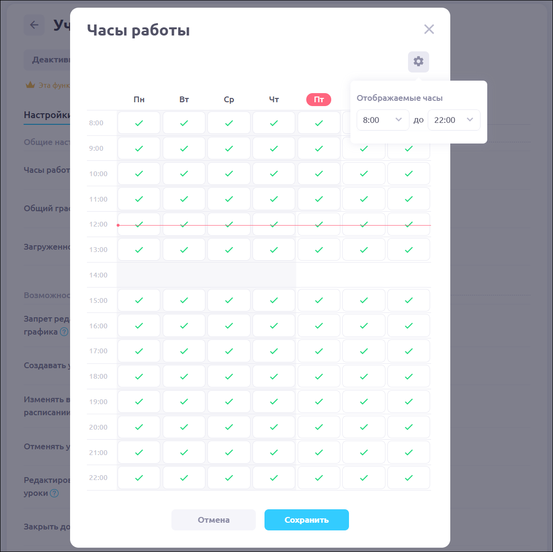Screen dimensions: 553x552
Task: Enable the empty Tuesday 14:00 slot
Action: (184, 275)
